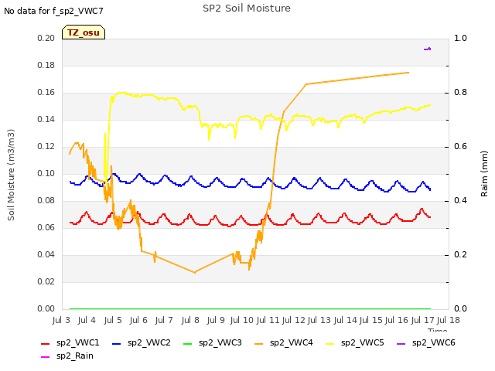Click the No data for f_sp2_VWC7 message
Image resolution: width=495 pixels, height=371 pixels.
(x=53, y=11)
